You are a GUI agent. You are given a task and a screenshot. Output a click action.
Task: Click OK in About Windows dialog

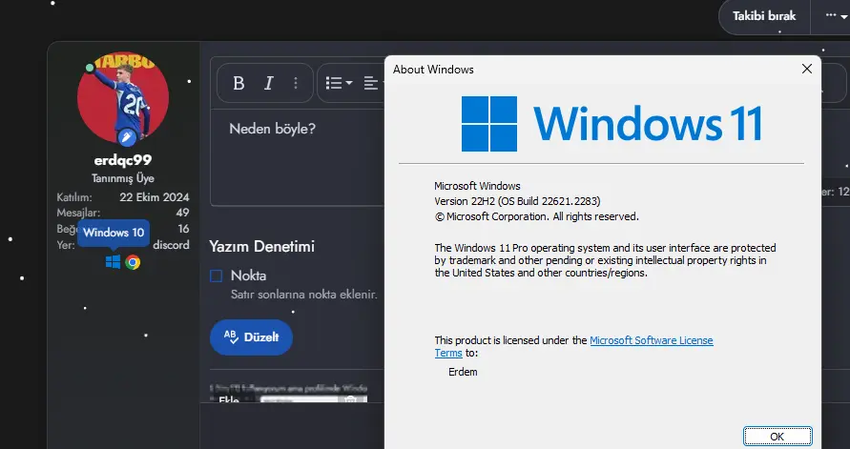(777, 437)
